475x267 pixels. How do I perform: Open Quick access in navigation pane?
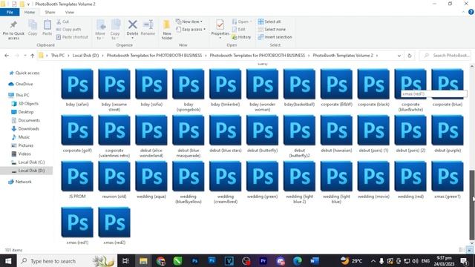point(24,73)
